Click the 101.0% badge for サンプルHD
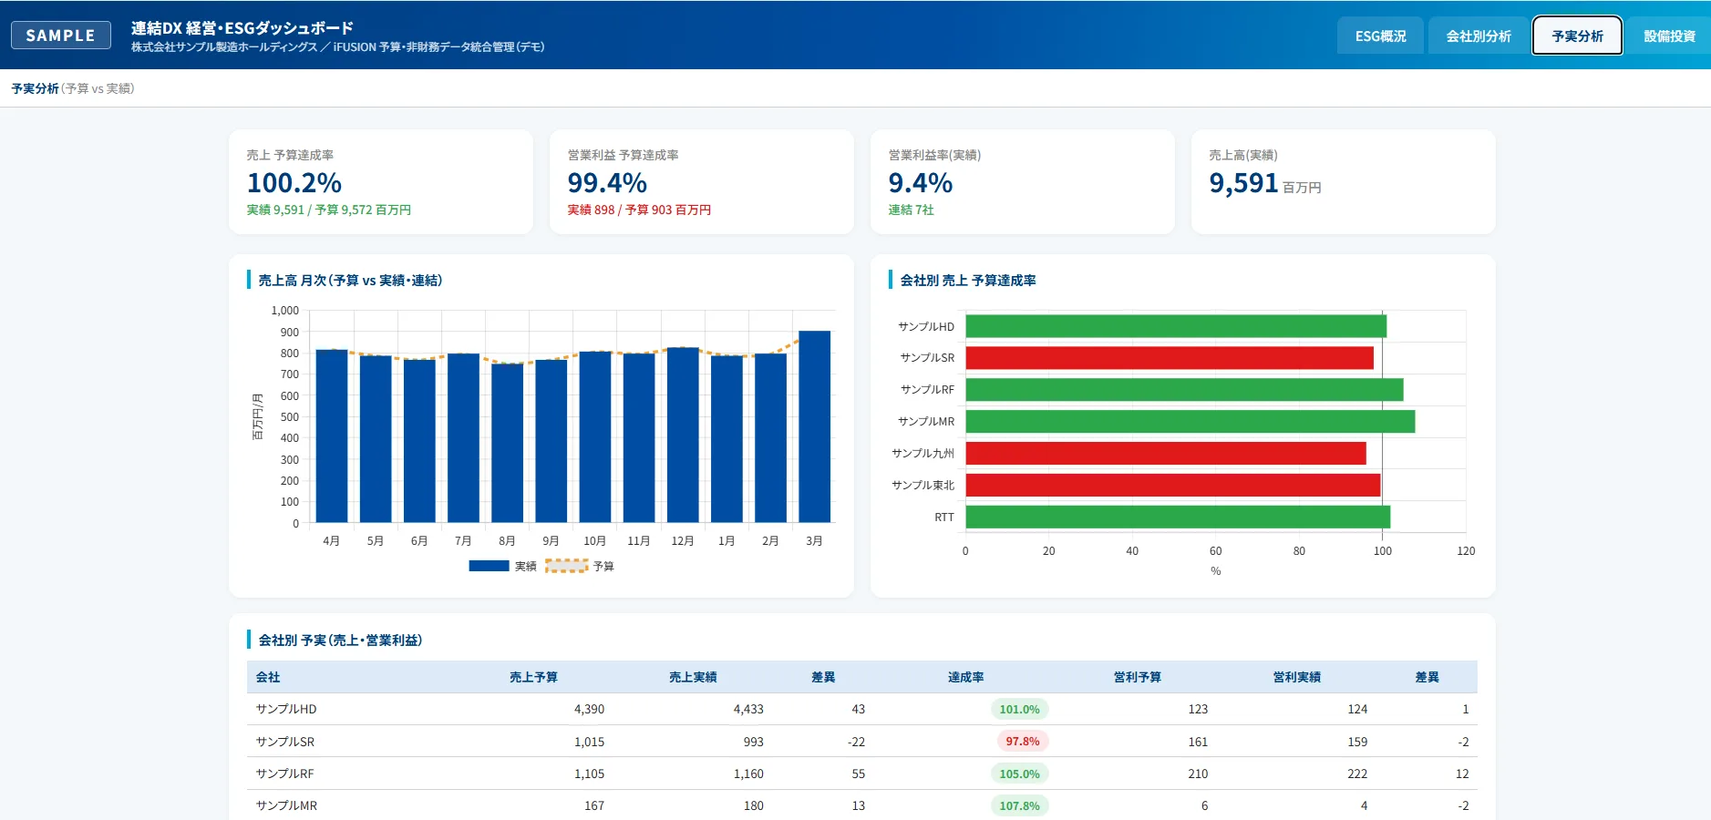The height and width of the screenshot is (820, 1711). 1019,709
